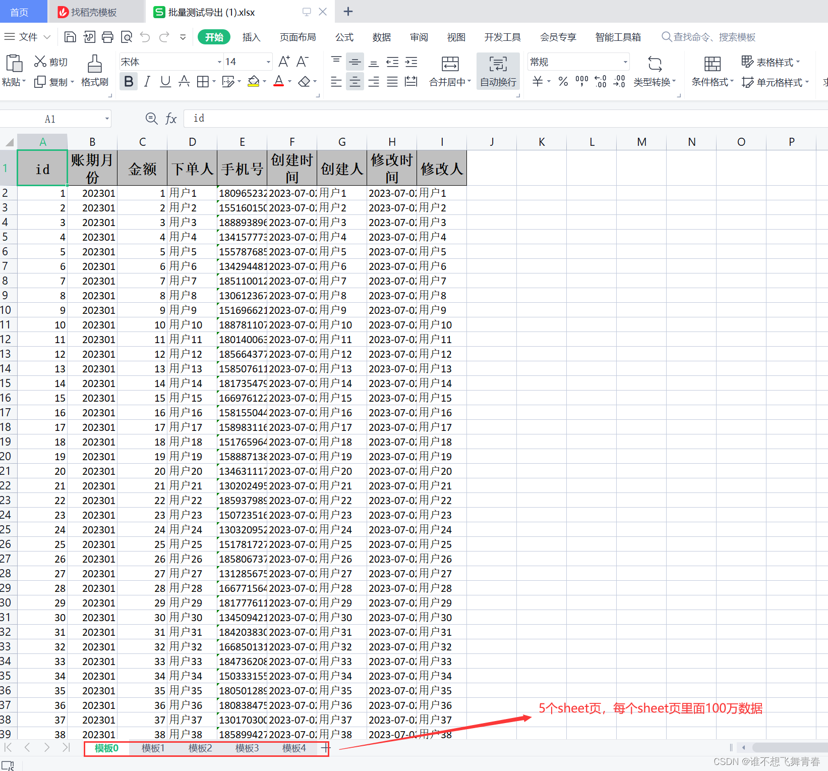Click the Undo arrow
Viewport: 828px width, 771px height.
coord(145,37)
